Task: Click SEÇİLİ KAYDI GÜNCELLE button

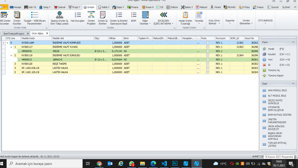Action: 275,102
